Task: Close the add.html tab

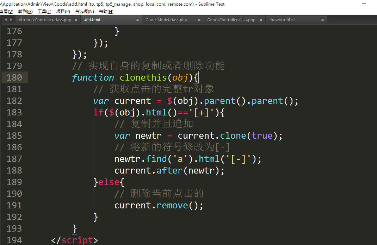Action: (x=138, y=20)
